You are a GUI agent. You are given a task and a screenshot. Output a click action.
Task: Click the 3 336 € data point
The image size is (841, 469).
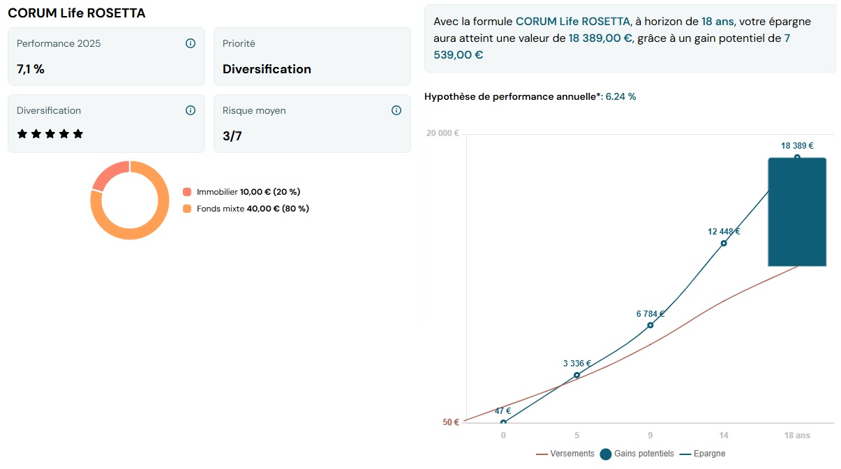pyautogui.click(x=576, y=375)
